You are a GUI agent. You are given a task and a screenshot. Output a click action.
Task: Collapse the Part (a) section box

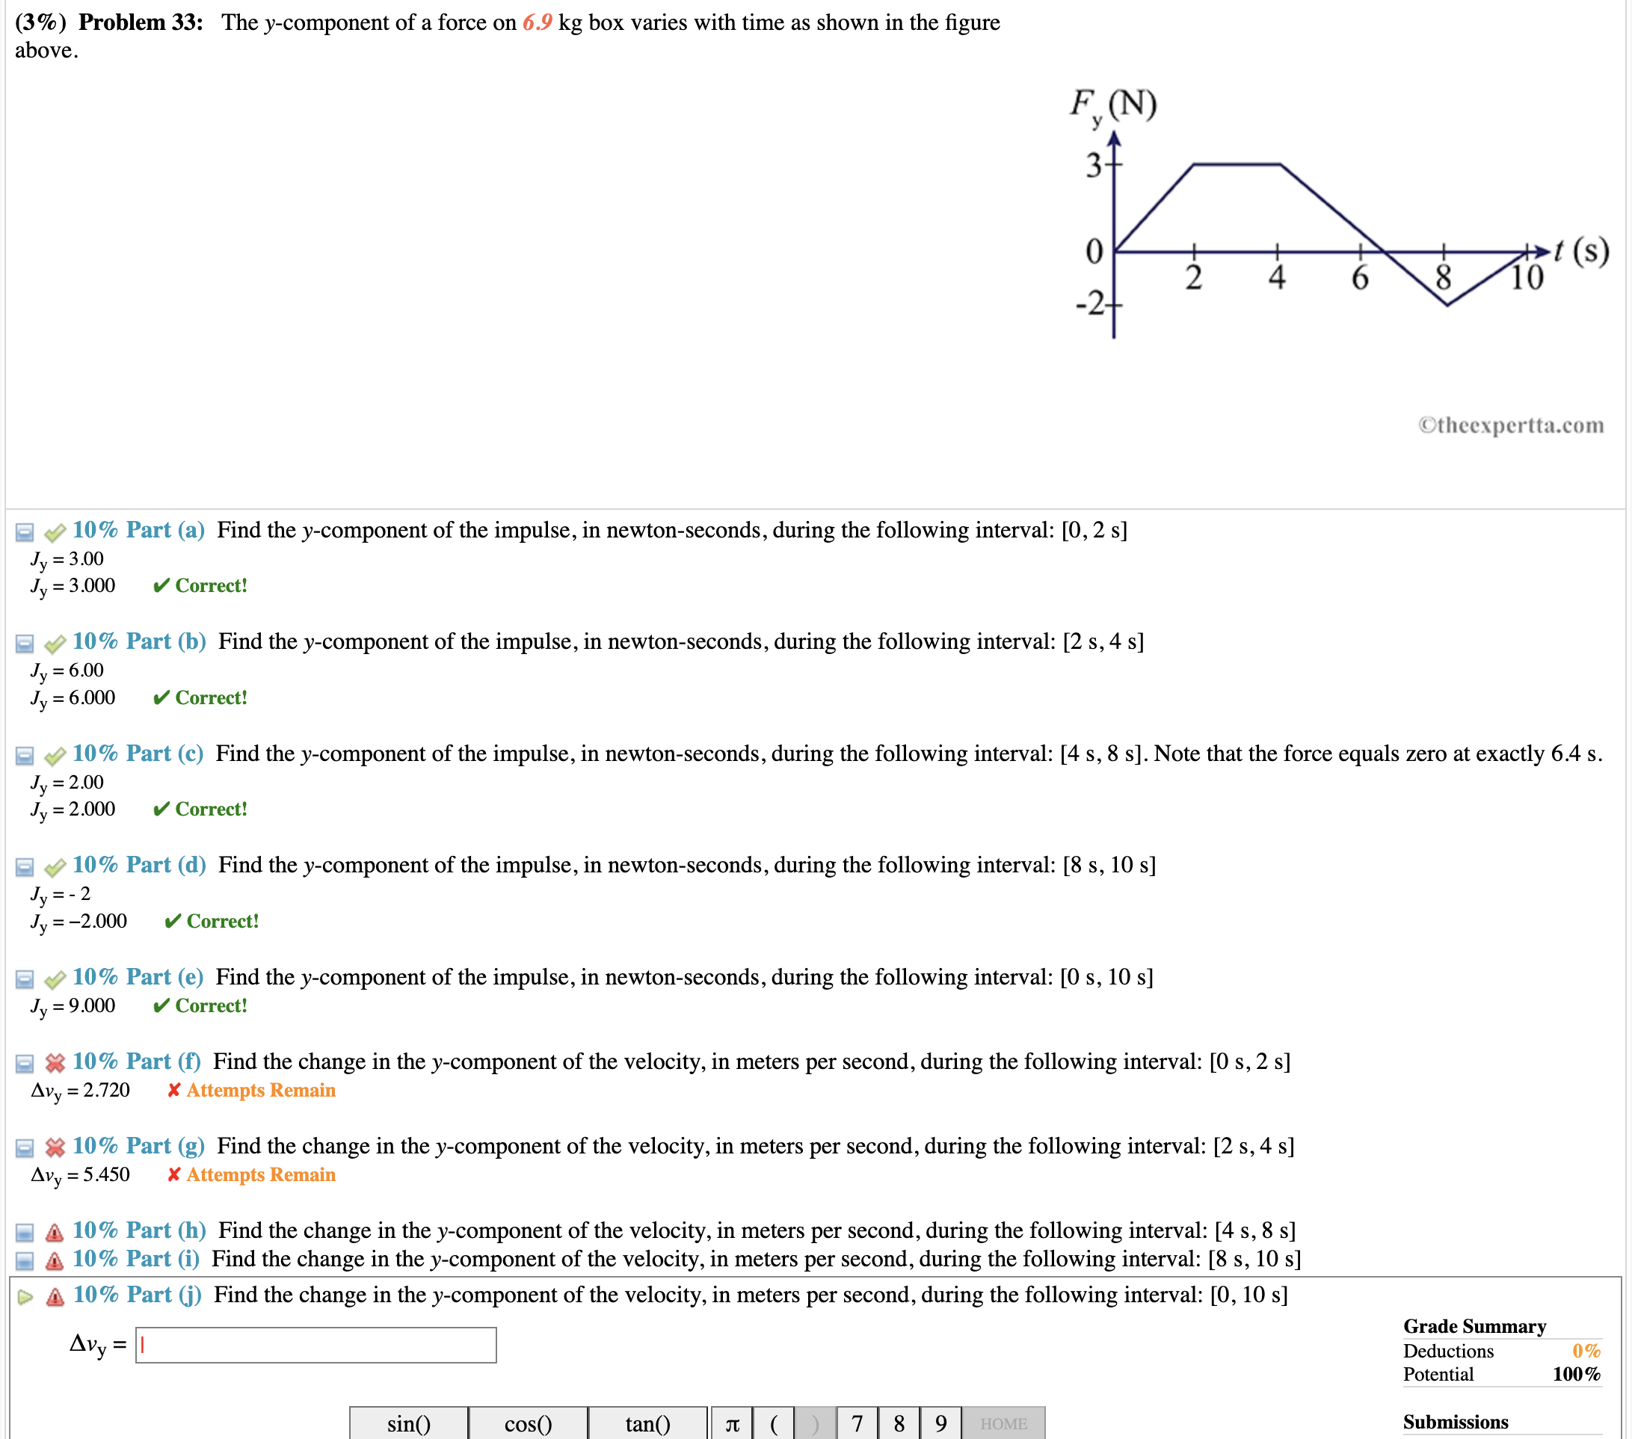pyautogui.click(x=23, y=531)
